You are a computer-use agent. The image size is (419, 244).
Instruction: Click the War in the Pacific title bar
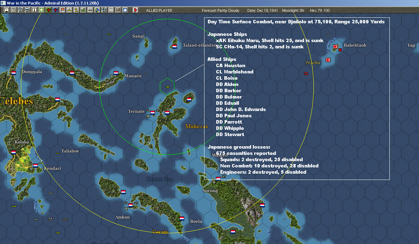pos(209,3)
